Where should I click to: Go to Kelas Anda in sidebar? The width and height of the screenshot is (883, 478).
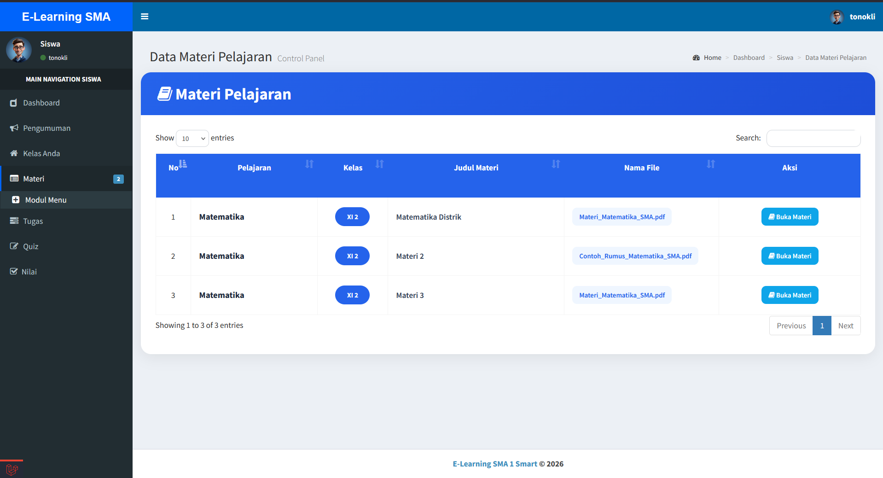click(x=66, y=153)
